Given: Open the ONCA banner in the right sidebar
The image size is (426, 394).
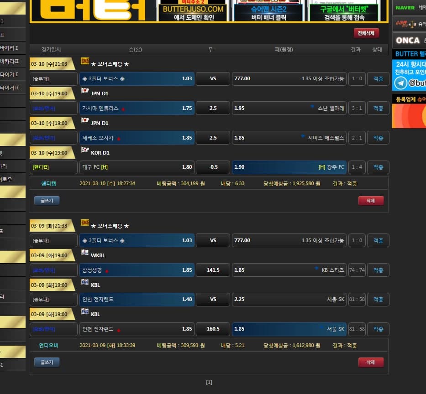Looking at the screenshot, I should [409, 40].
